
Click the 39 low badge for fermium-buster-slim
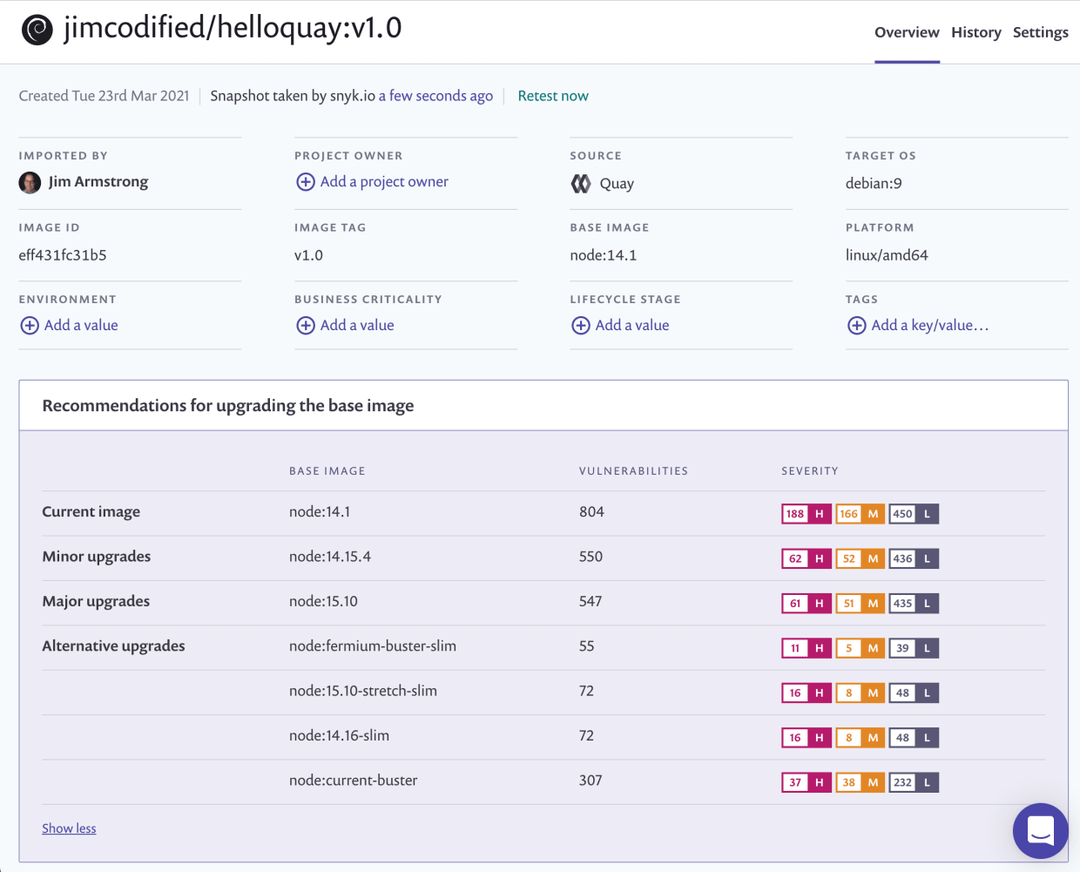(914, 648)
